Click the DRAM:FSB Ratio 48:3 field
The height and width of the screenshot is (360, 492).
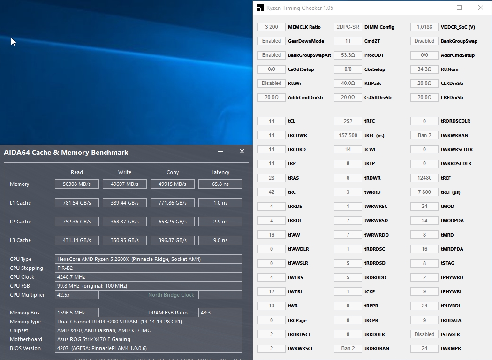point(220,313)
